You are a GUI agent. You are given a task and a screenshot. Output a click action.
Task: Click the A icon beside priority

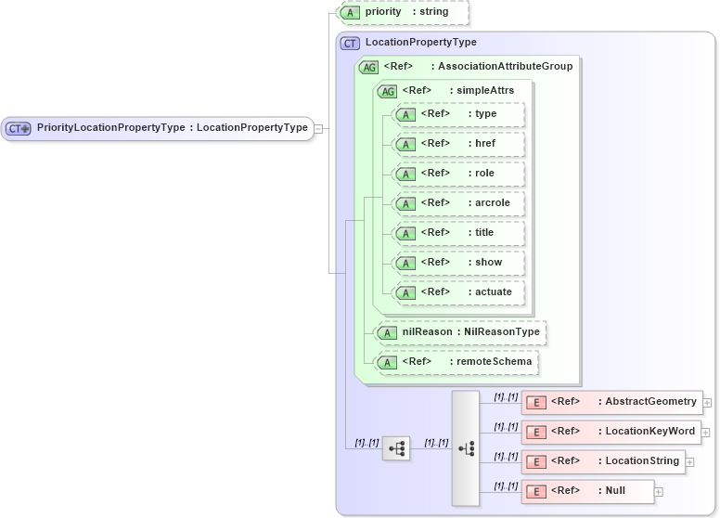coord(350,12)
